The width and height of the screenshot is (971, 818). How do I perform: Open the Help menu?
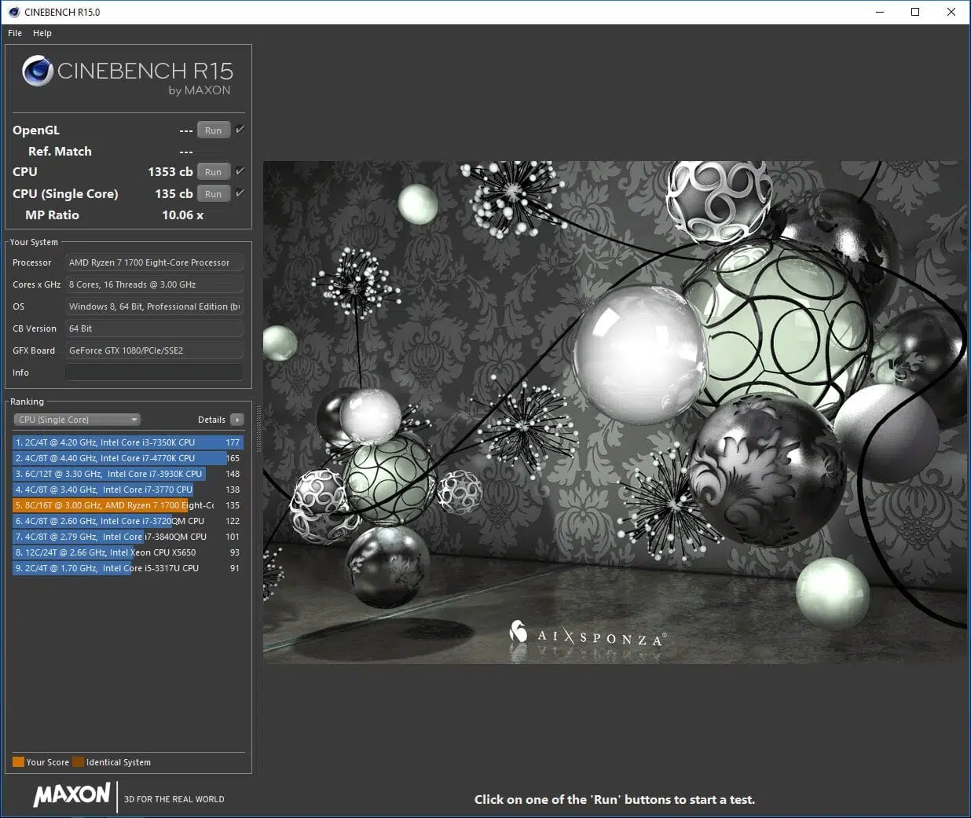tap(42, 33)
